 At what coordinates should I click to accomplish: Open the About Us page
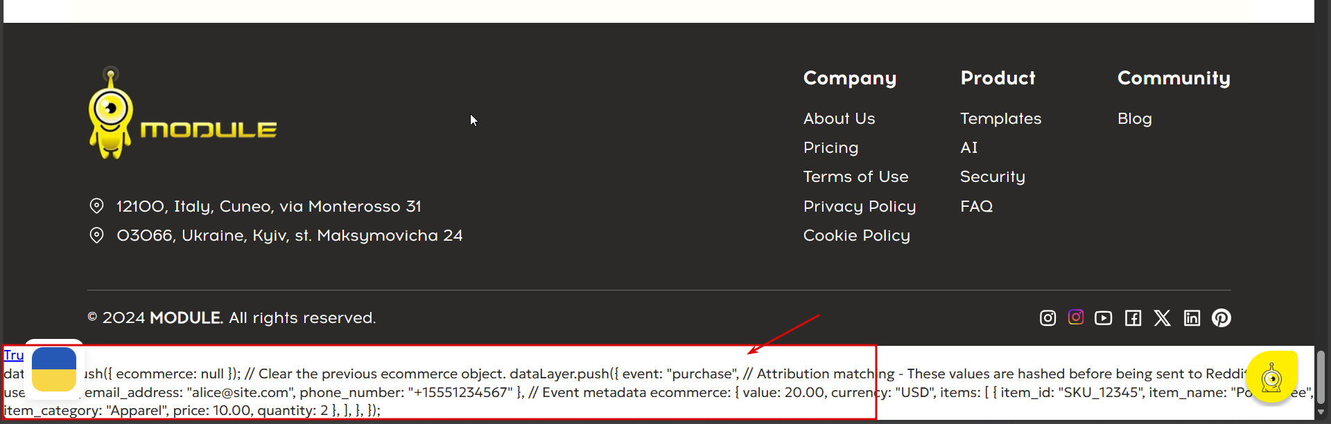tap(839, 119)
